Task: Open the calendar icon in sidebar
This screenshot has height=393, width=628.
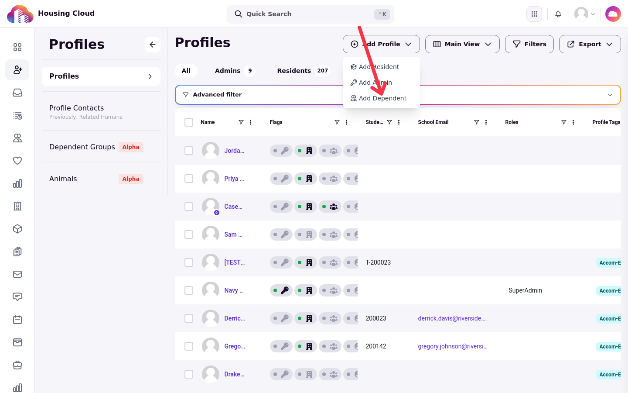Action: (x=17, y=320)
